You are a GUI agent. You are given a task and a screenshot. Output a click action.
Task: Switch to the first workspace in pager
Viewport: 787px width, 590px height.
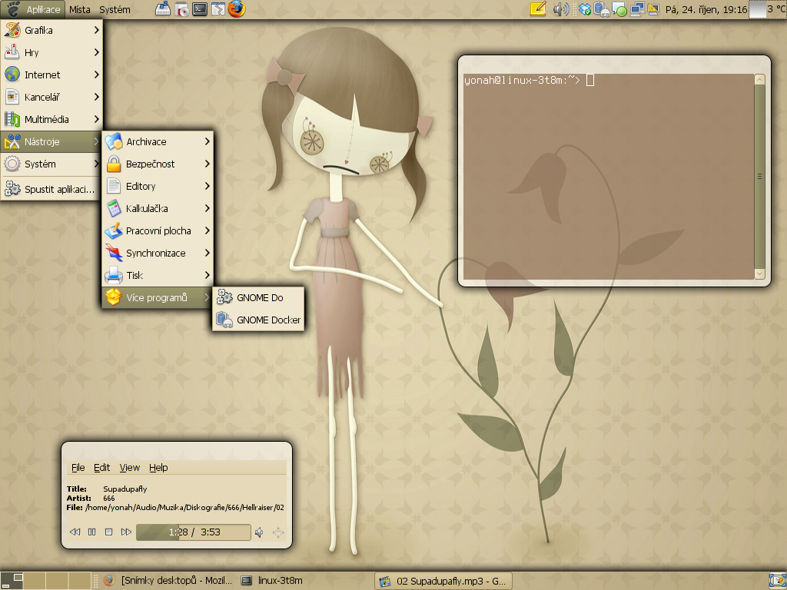pyautogui.click(x=12, y=581)
